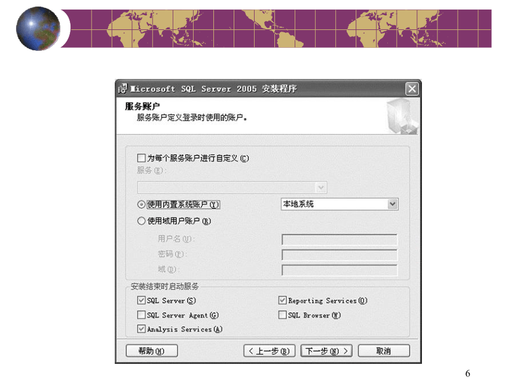Cancel setup with the 取消 button
Image resolution: width=514 pixels, height=386 pixels.
[x=384, y=351]
